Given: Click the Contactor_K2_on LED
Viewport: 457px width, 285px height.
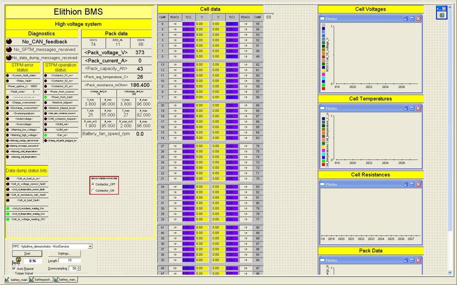Looking at the screenshot, I should (x=46, y=81).
